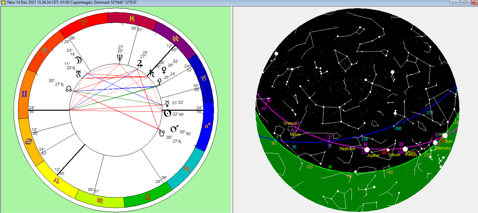Click the green 'E' compass marker

tap(278, 137)
